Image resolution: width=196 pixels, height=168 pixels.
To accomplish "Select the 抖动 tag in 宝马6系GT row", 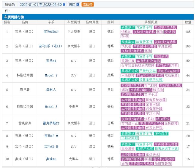I will click(125, 36).
